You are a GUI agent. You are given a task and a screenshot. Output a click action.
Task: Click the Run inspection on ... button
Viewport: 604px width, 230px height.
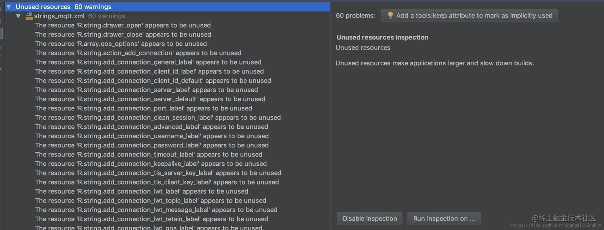point(444,218)
